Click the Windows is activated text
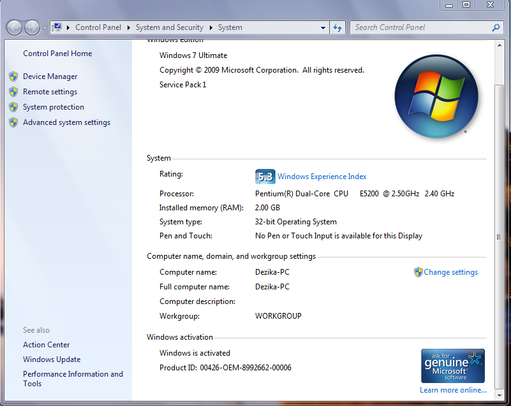The image size is (511, 406). coord(195,353)
